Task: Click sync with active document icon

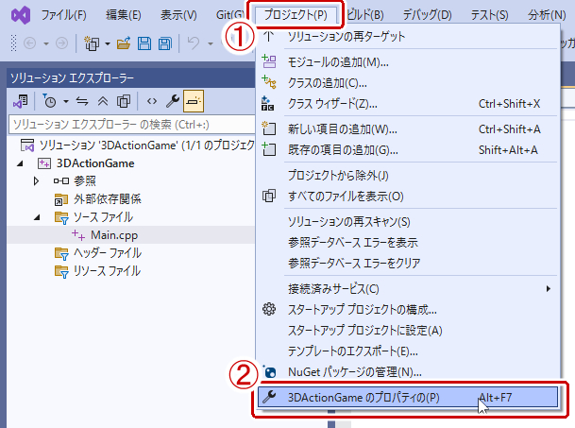Action: click(x=82, y=101)
